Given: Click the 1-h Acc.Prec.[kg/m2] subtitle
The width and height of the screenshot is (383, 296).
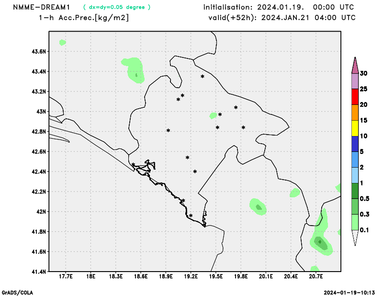Looking at the screenshot, I should [83, 18].
